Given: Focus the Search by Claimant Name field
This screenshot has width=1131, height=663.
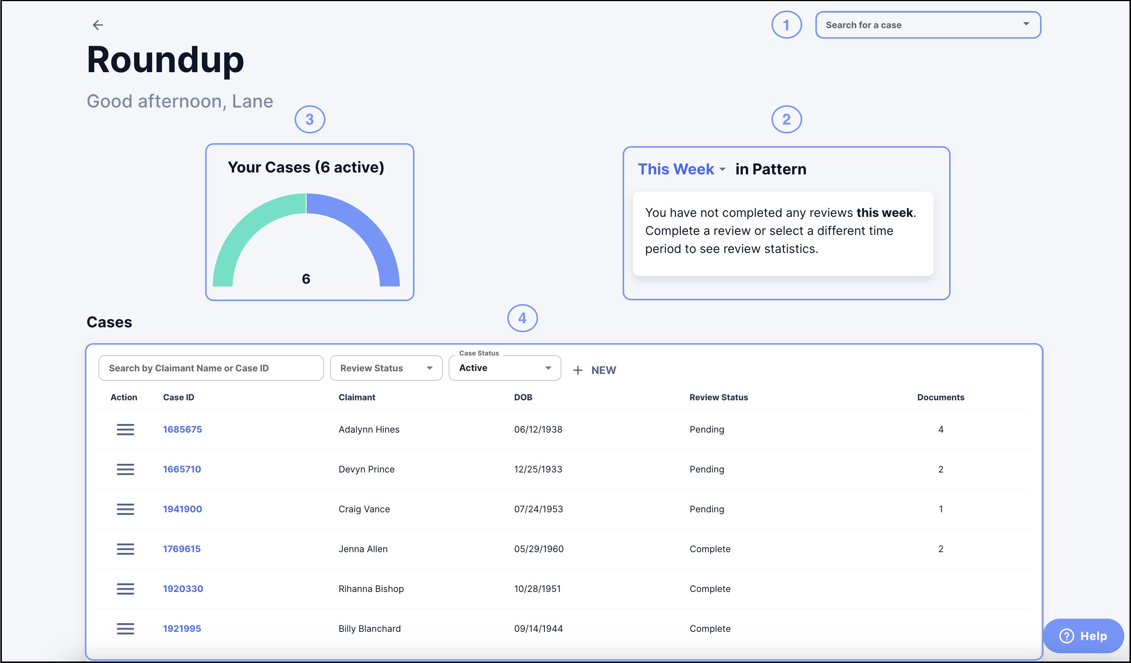Looking at the screenshot, I should (211, 368).
